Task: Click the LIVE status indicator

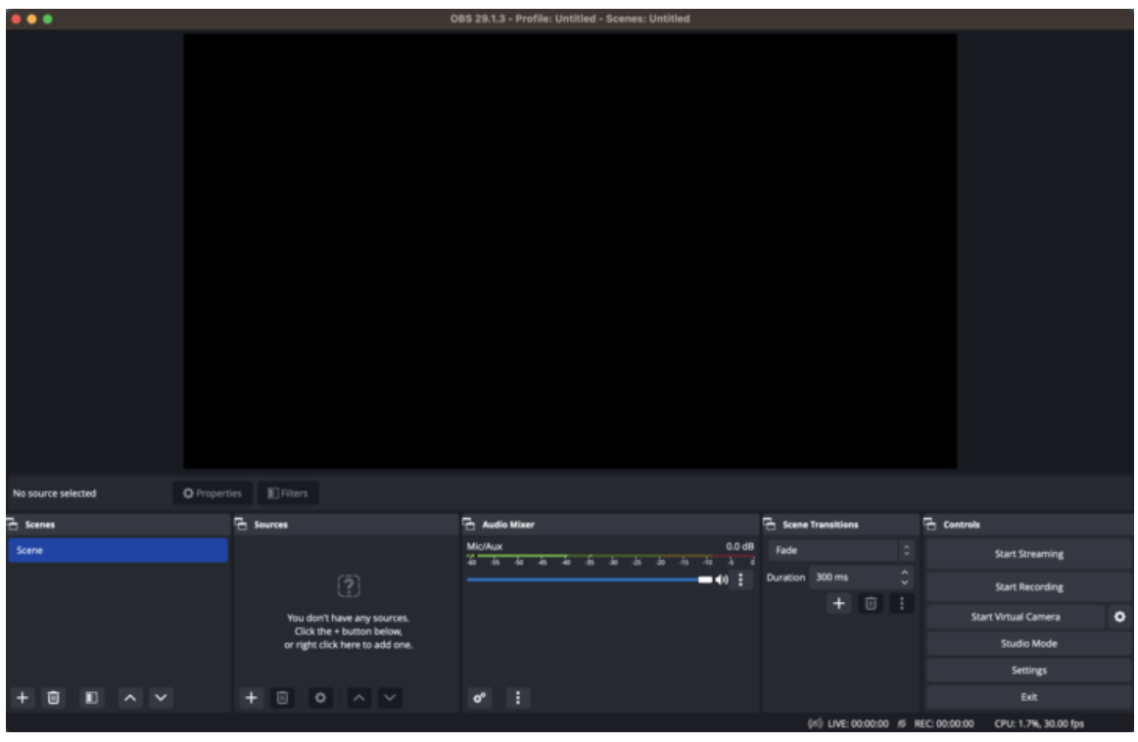Action: (x=848, y=723)
